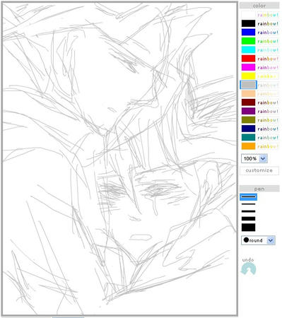
Task: Click rainbow option beside cyan swatch
Action: (x=268, y=49)
